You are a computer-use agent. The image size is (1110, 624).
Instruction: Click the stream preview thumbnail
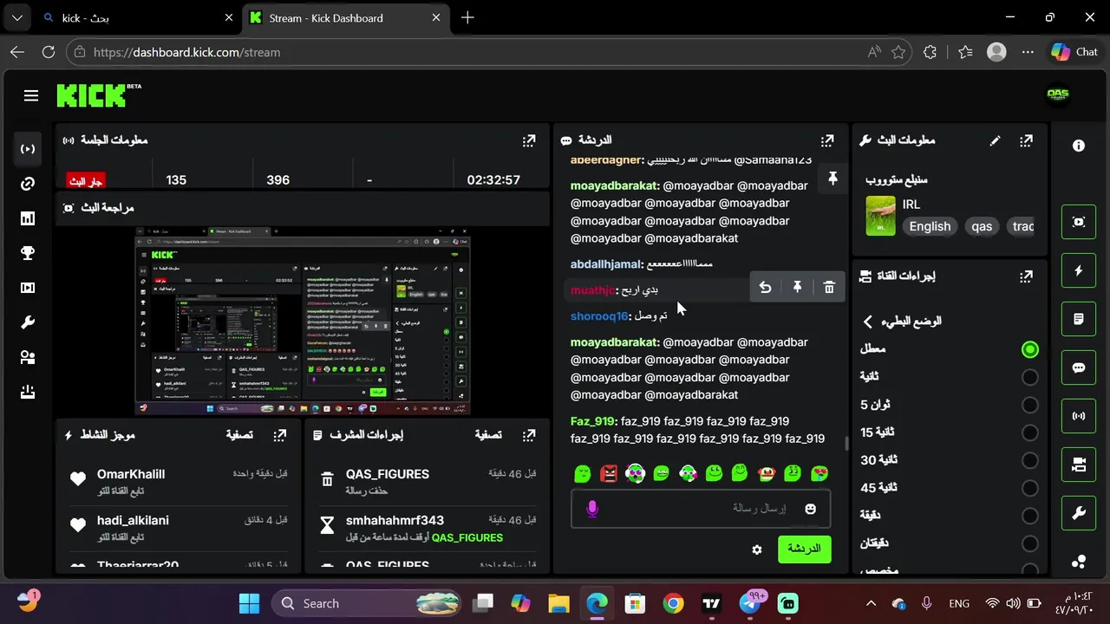click(303, 322)
